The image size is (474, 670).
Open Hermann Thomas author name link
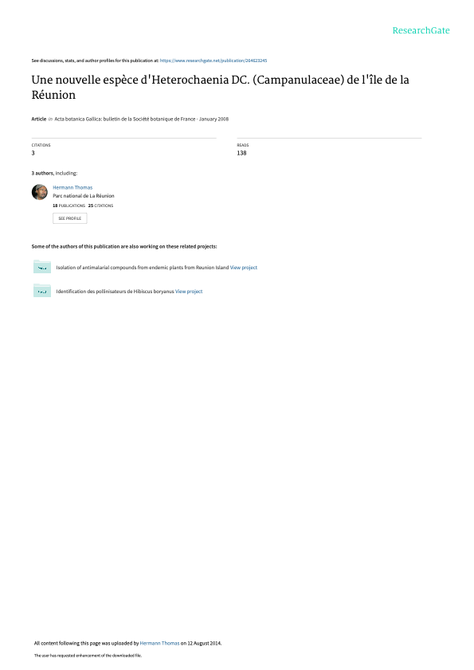tap(72, 187)
